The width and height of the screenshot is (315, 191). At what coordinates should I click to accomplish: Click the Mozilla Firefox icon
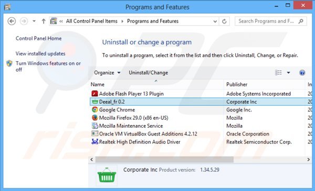pos(94,118)
